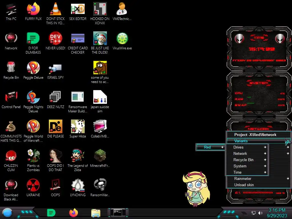Expand the Drives submenu
The width and height of the screenshot is (292, 219).
(x=247, y=147)
